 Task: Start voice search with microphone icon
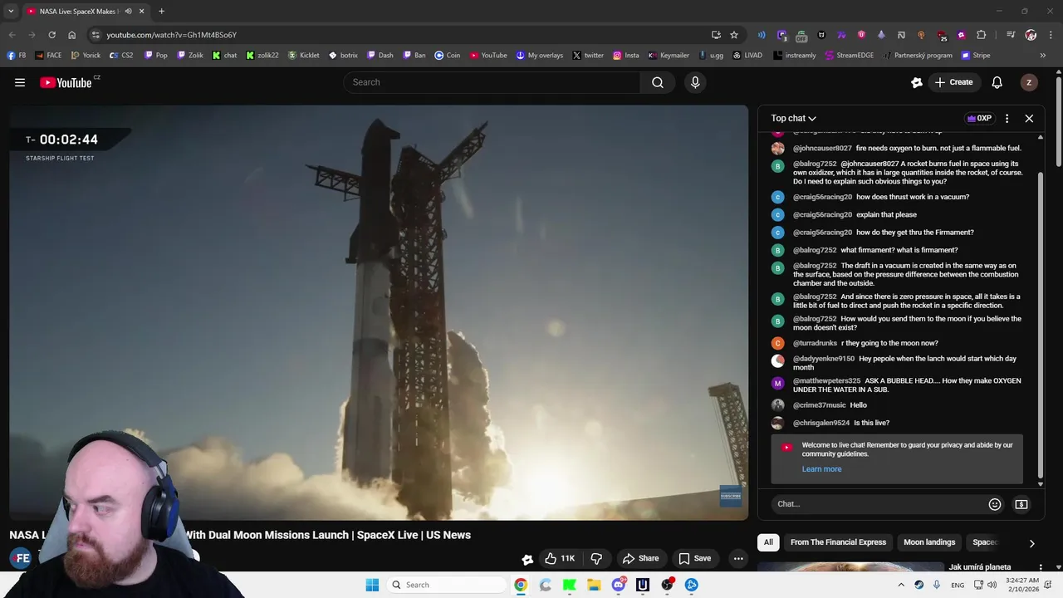pos(695,82)
